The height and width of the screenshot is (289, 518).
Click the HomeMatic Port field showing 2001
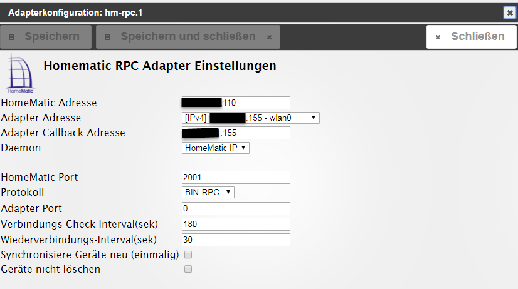[236, 177]
